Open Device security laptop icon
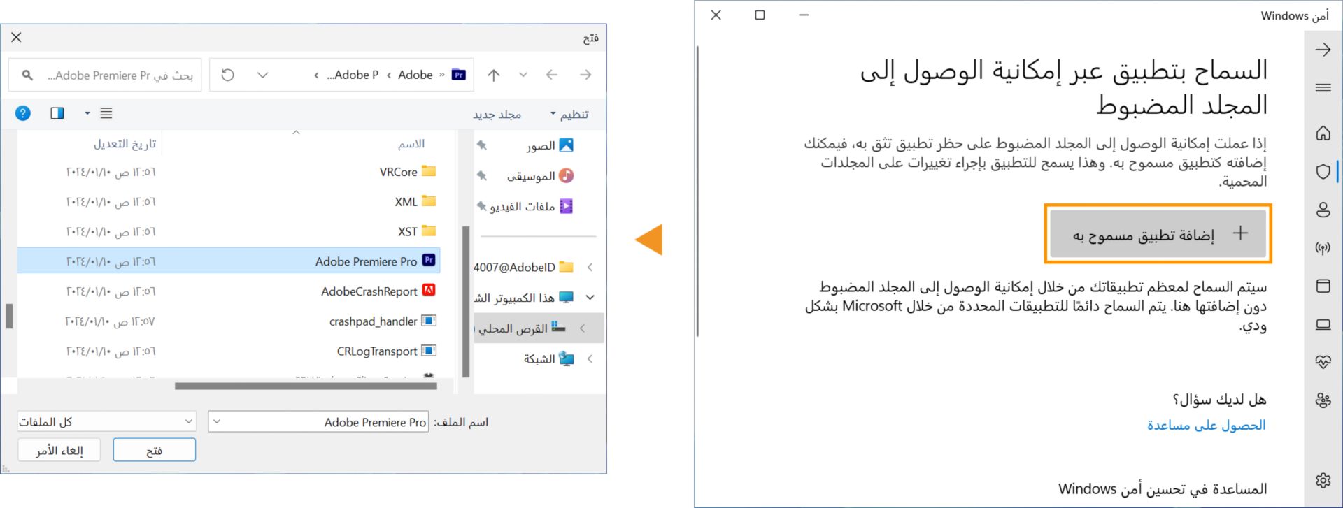The height and width of the screenshot is (508, 1343). pyautogui.click(x=1323, y=324)
